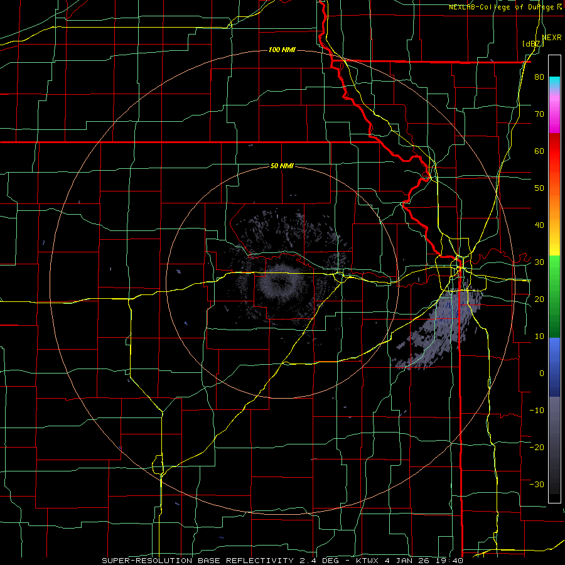Click the "0" value on dBZ scale

click(x=542, y=374)
